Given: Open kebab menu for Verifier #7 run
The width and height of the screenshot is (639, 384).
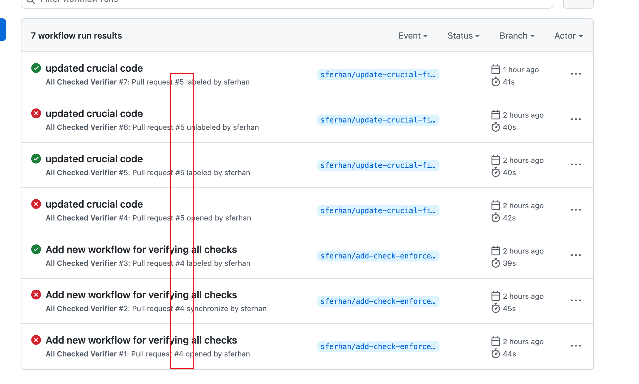Looking at the screenshot, I should coord(576,74).
